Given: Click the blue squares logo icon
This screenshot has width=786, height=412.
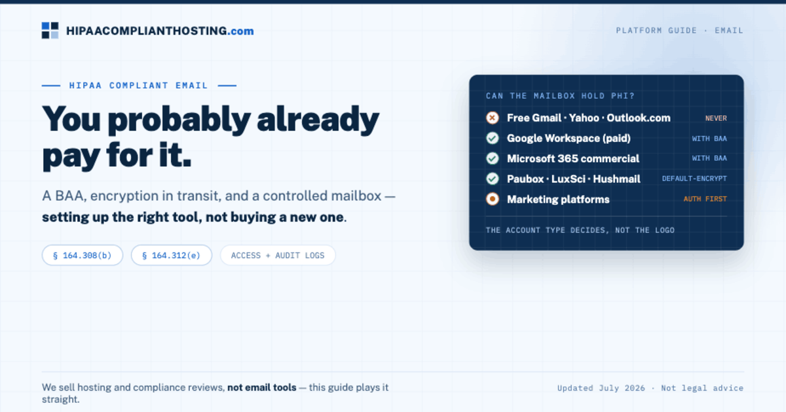Looking at the screenshot, I should [50, 31].
